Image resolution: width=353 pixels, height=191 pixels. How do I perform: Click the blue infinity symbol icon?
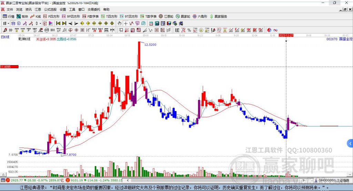[275, 30]
